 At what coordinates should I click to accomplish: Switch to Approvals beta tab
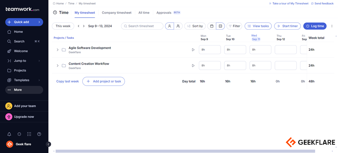pyautogui.click(x=168, y=13)
